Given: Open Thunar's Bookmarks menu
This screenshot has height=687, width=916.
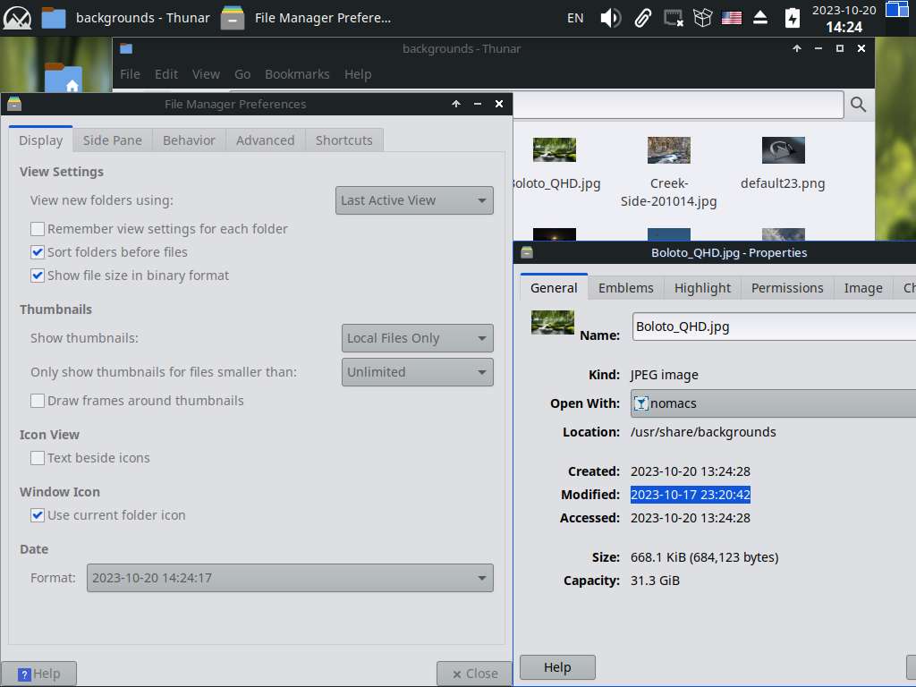Looking at the screenshot, I should [297, 74].
